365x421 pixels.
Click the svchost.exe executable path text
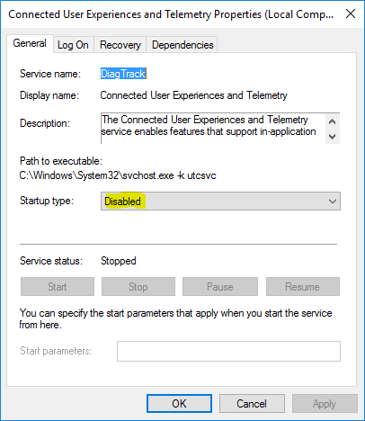pyautogui.click(x=118, y=175)
